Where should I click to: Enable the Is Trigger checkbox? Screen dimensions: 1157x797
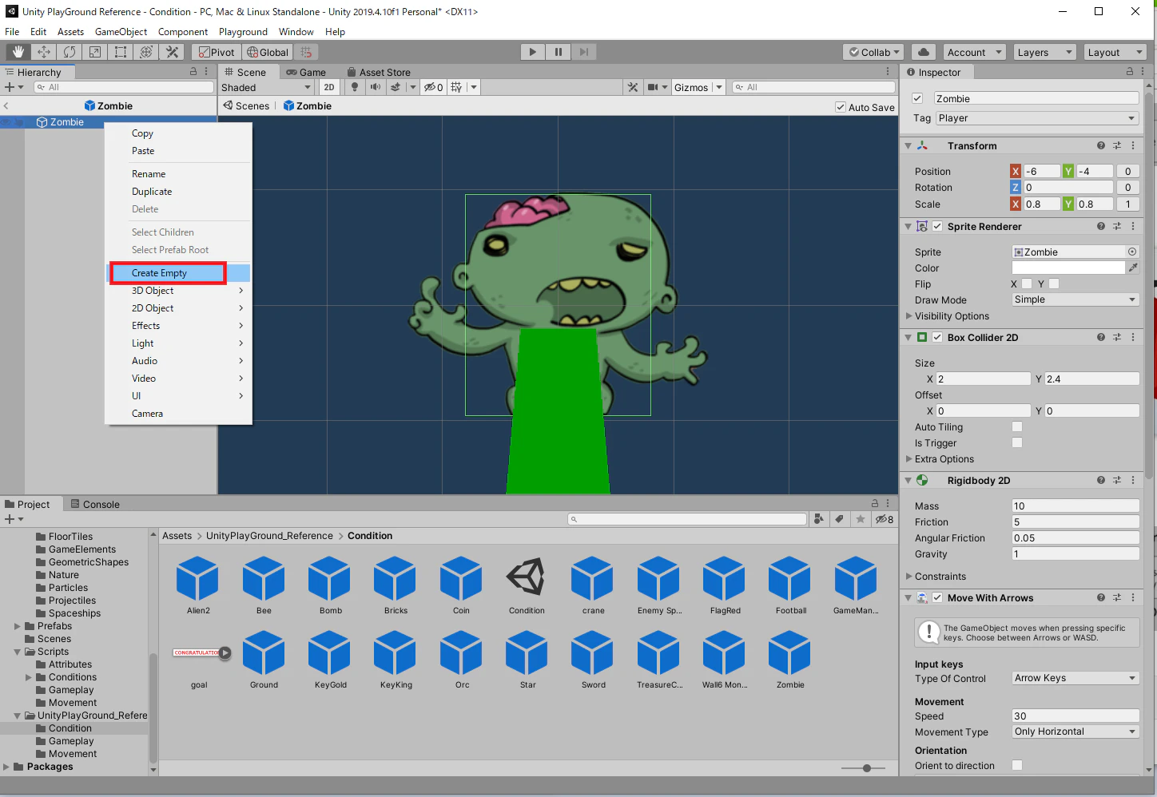pyautogui.click(x=1017, y=442)
